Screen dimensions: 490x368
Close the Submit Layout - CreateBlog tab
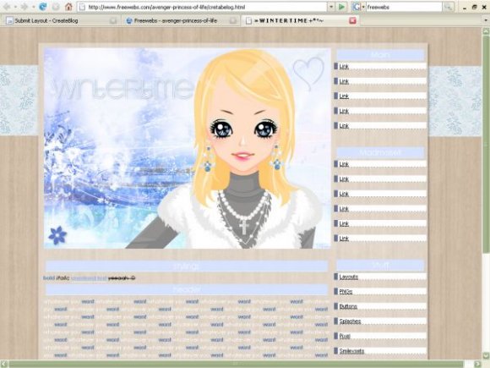tap(113, 20)
